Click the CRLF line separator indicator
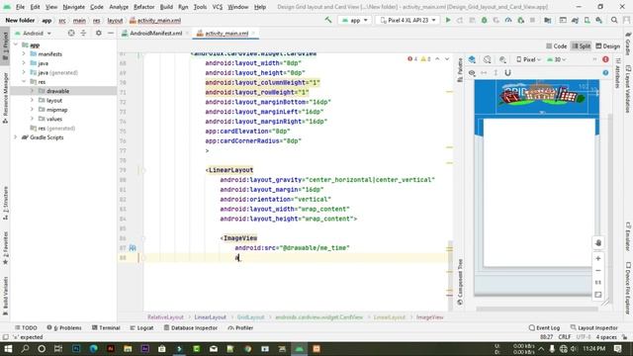The image size is (633, 356). click(564, 337)
